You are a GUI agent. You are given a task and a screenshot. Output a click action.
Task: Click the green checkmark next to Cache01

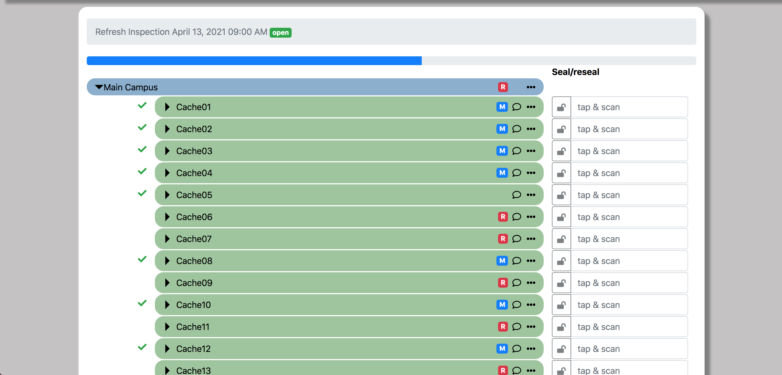coord(142,105)
